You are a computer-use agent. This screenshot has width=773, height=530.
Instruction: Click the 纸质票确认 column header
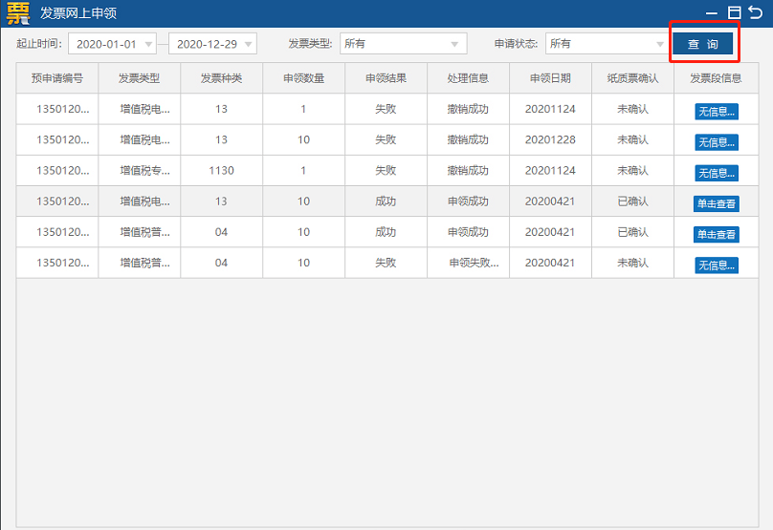632,78
